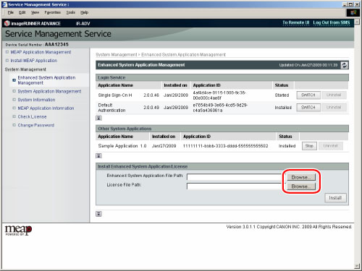362x271 pixels.
Task: Click device serial number AAA12345
Action: click(x=56, y=45)
